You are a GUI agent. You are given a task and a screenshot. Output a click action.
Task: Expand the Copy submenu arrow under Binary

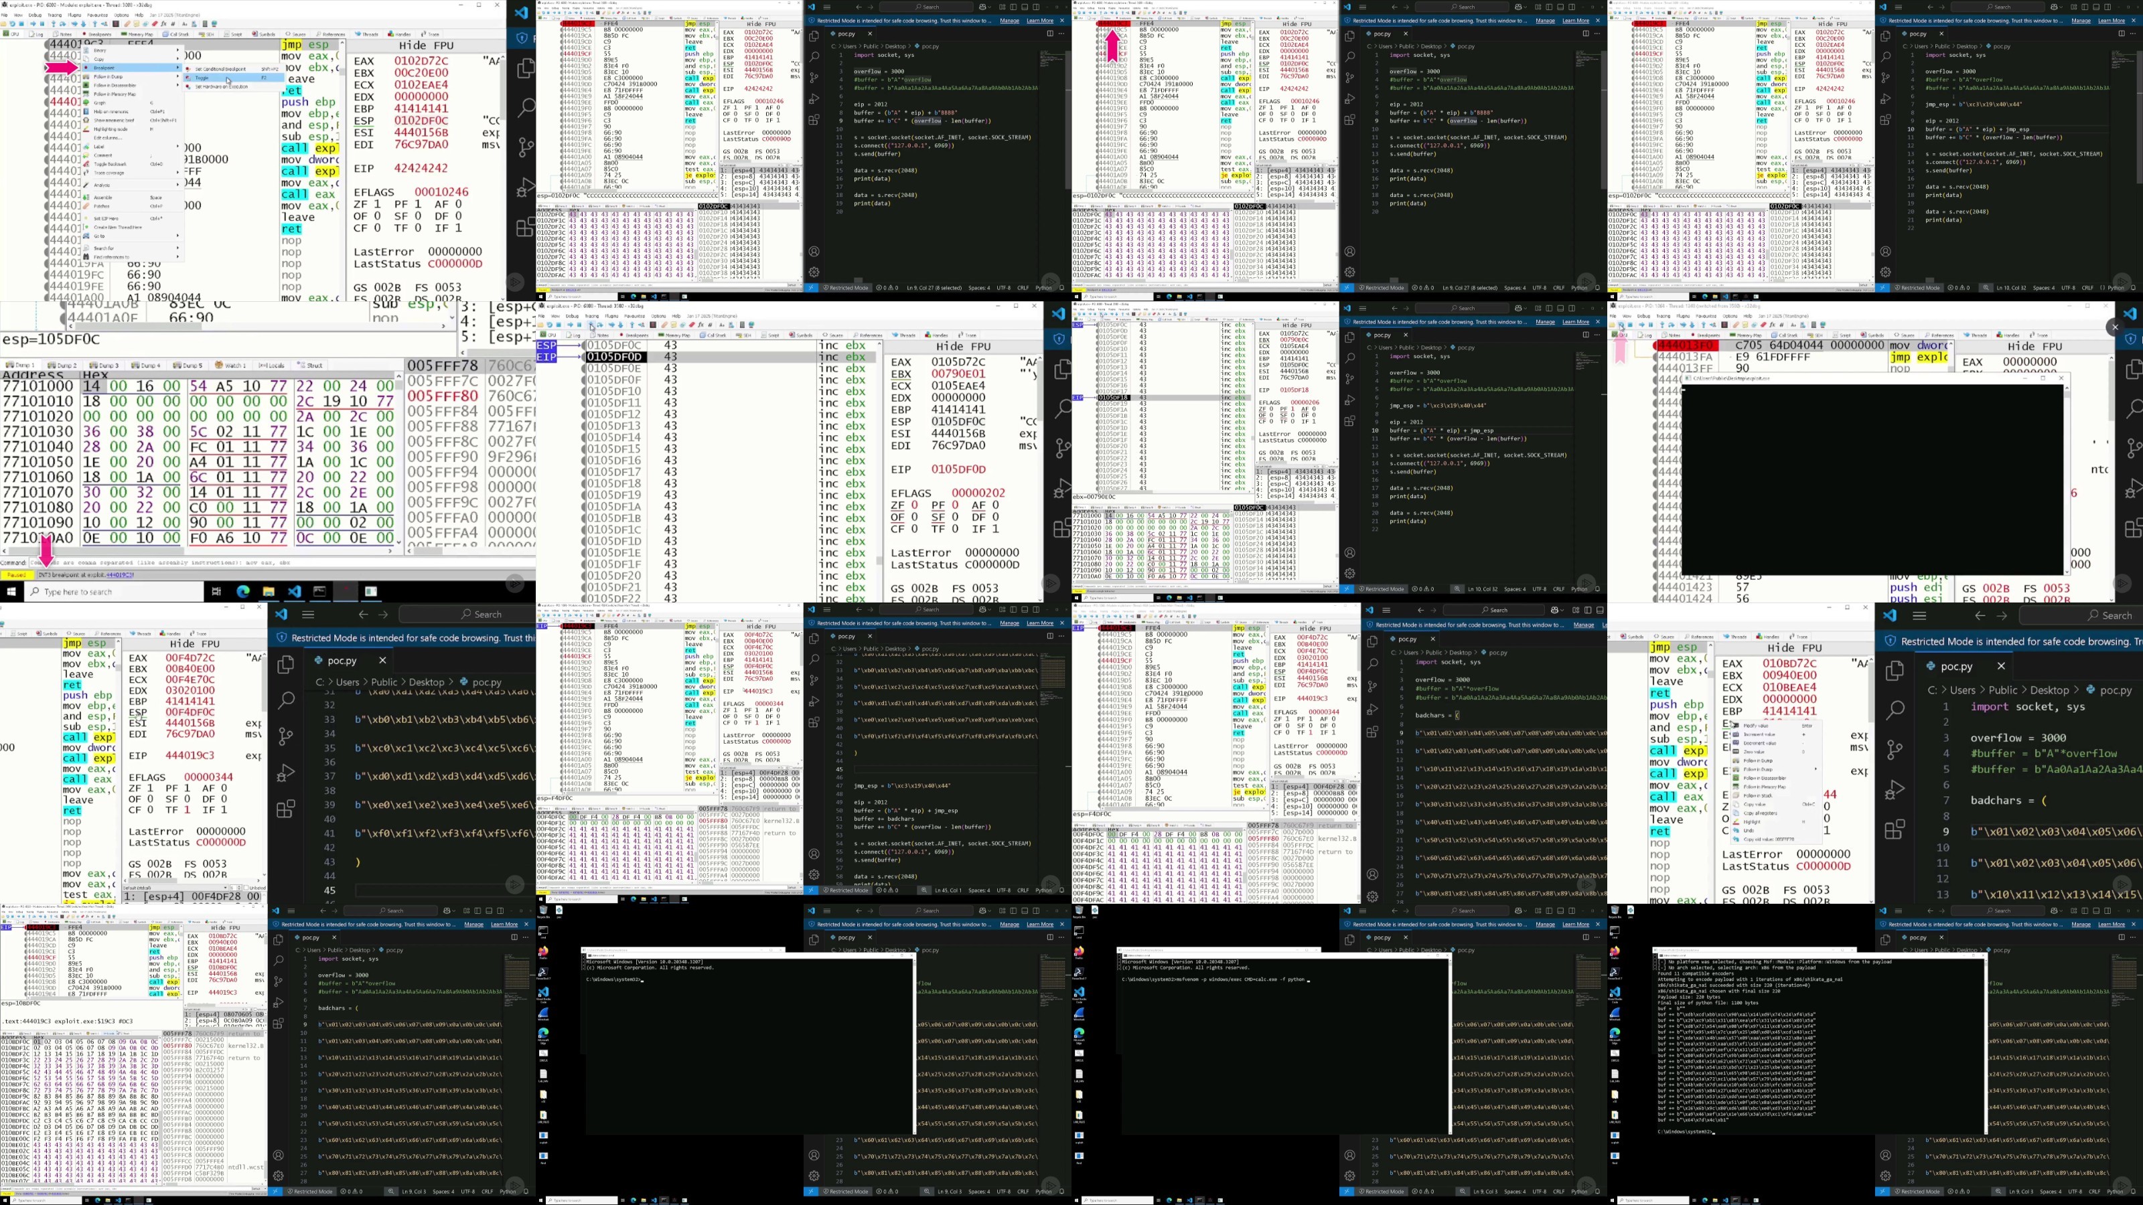(x=178, y=58)
